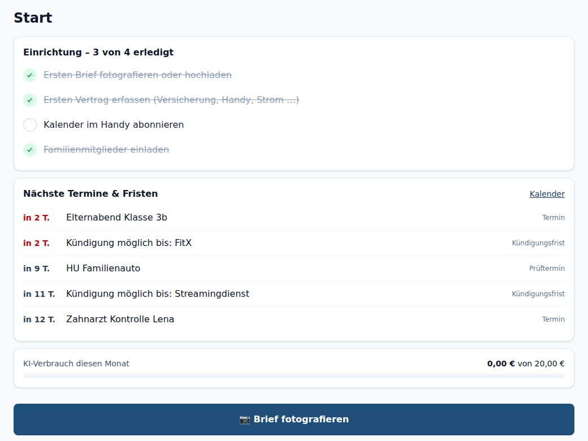Click the KI-Verbrauch progress bar

coord(294,376)
